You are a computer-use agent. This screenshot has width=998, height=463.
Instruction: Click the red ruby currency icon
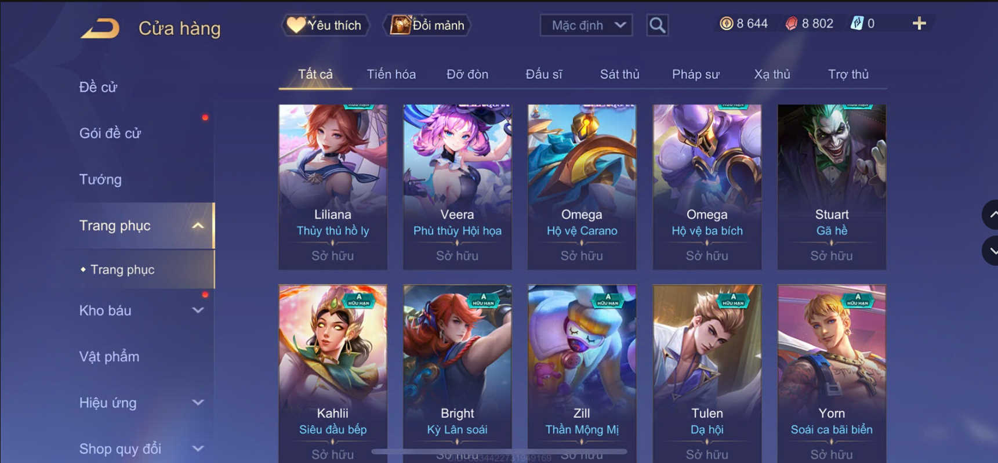[x=791, y=24]
